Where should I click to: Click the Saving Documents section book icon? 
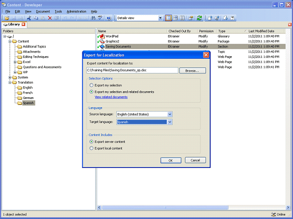[102, 47]
